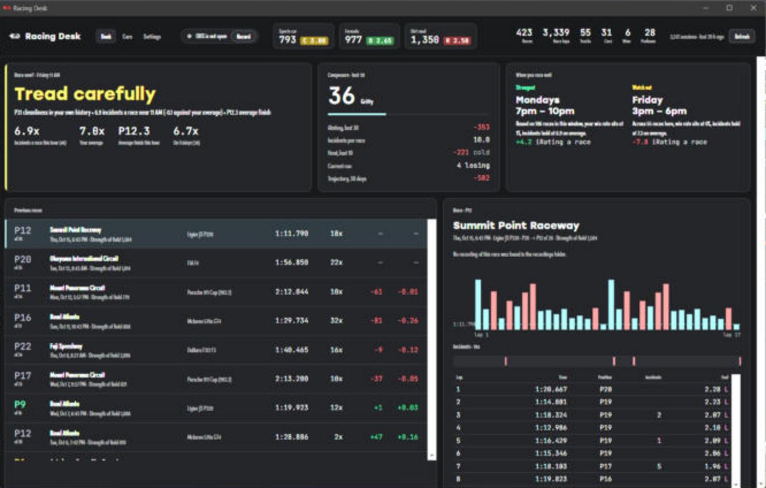Viewport: 766px width, 488px height.
Task: Select the P17 Mount Panorama race row
Action: pyautogui.click(x=216, y=379)
